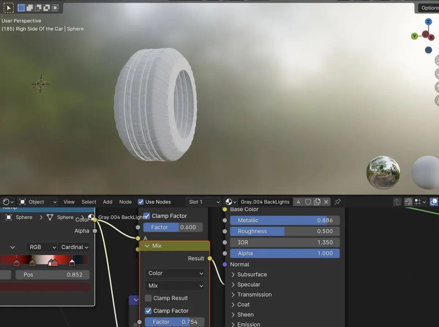Image resolution: width=439 pixels, height=327 pixels.
Task: Select the leftmost red color stop
Action: click(16, 262)
